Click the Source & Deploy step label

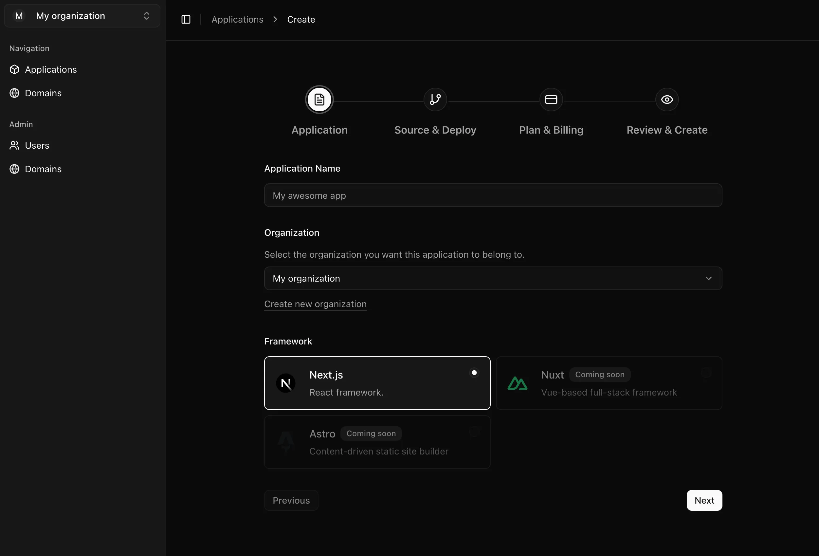coord(435,130)
